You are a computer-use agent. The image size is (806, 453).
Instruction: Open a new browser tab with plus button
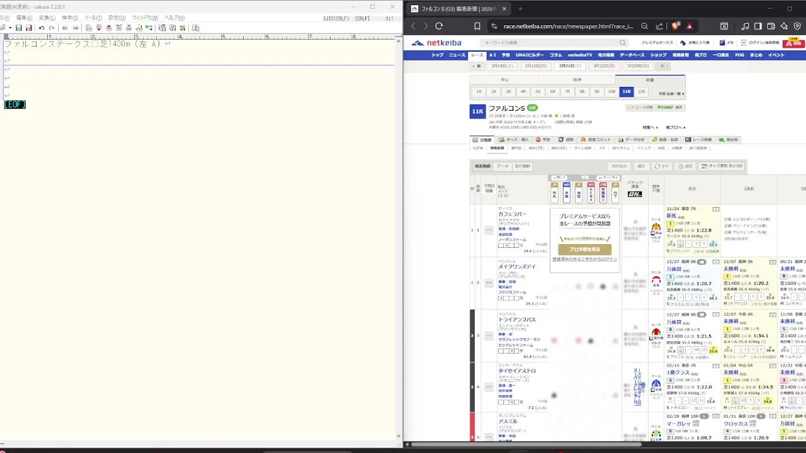[x=521, y=9]
